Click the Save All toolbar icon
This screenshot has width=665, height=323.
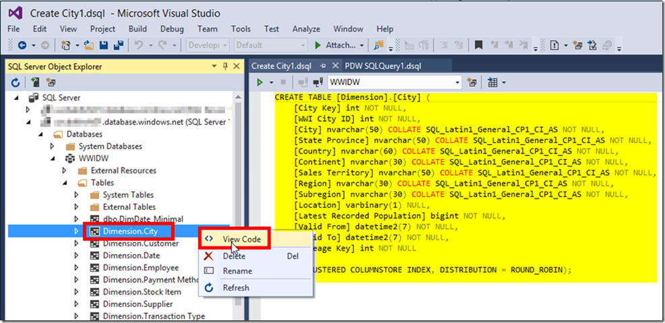pos(119,45)
